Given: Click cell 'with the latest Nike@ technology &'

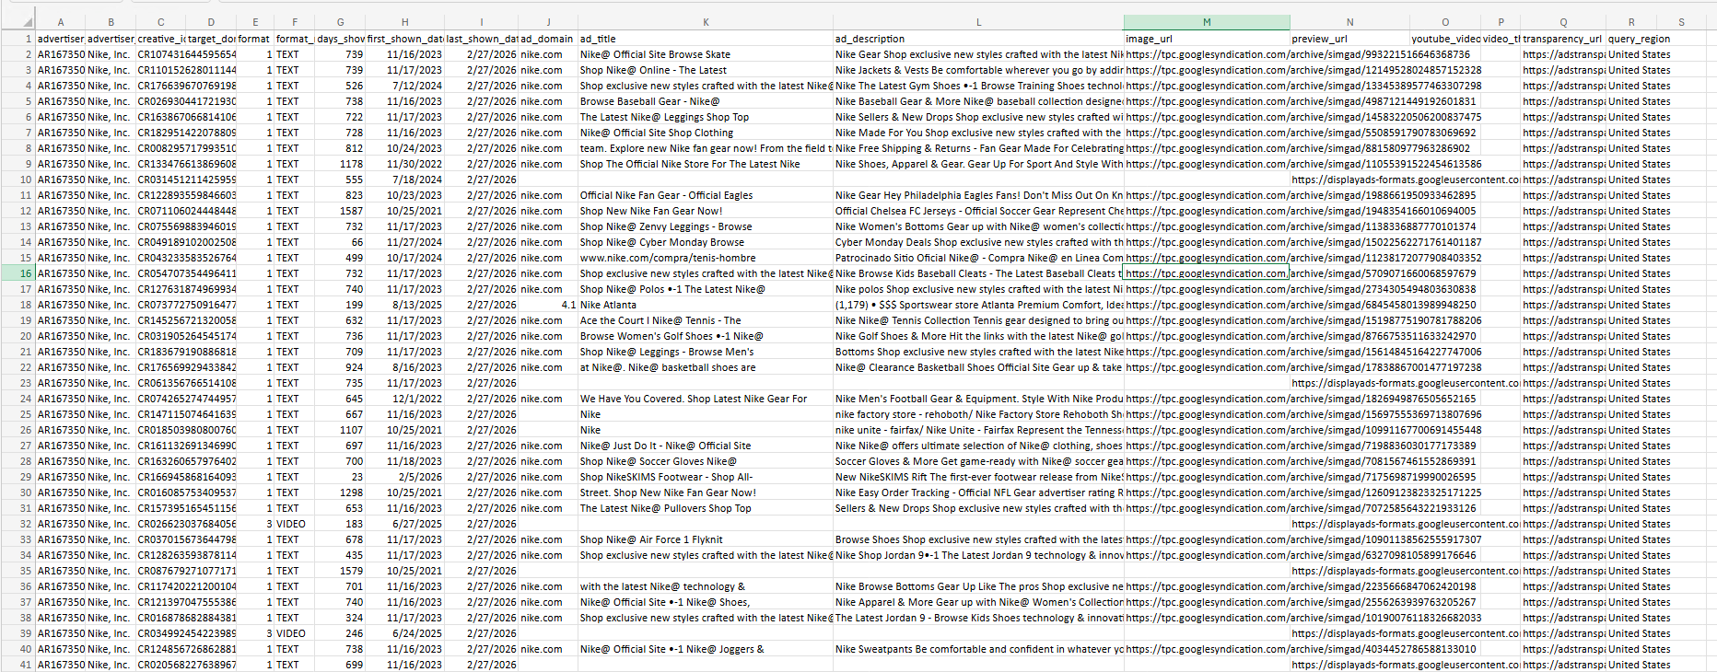Looking at the screenshot, I should pos(706,586).
